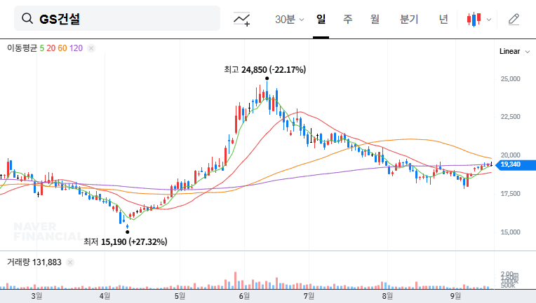536x303 pixels.
Task: Click the candlestick chart type icon
Action: point(474,20)
